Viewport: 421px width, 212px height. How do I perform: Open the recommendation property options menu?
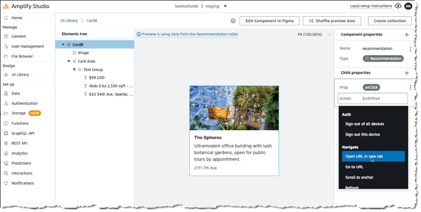click(x=410, y=48)
